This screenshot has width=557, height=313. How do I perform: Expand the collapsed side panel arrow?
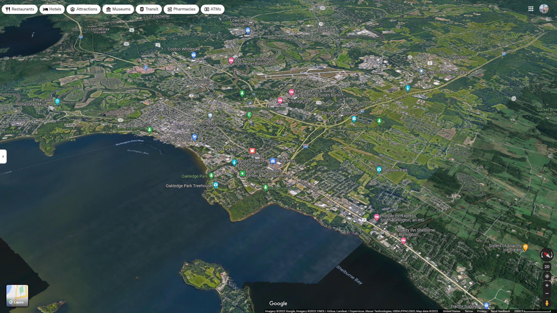tap(3, 156)
